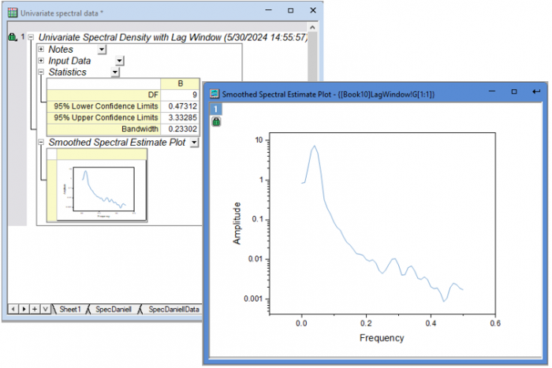Expand the Input Data node
The height and width of the screenshot is (368, 552).
pyautogui.click(x=41, y=61)
